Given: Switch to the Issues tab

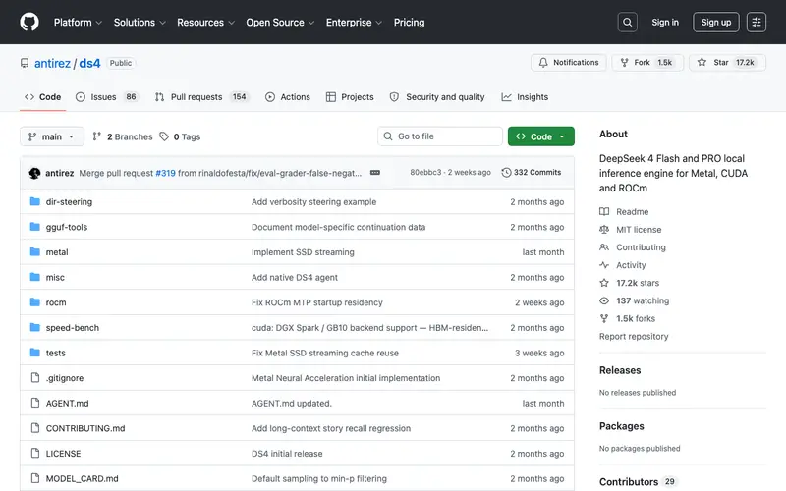Looking at the screenshot, I should click(106, 96).
